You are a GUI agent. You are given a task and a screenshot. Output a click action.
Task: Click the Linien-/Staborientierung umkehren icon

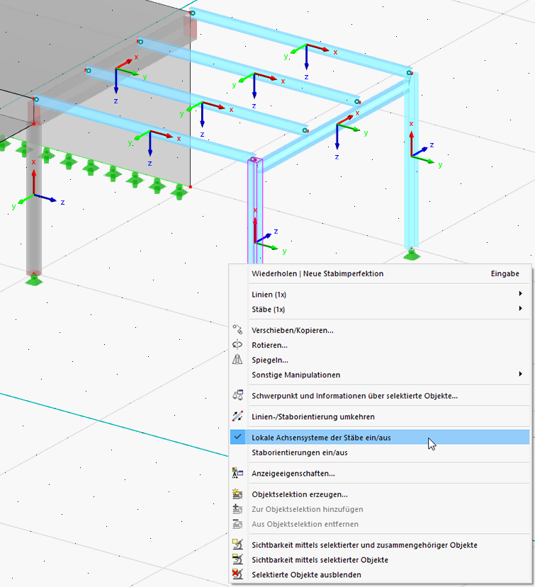[x=238, y=417]
